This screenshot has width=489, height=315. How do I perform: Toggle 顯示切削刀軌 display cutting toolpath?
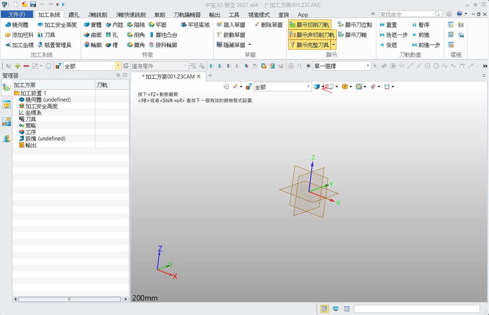tap(309, 25)
